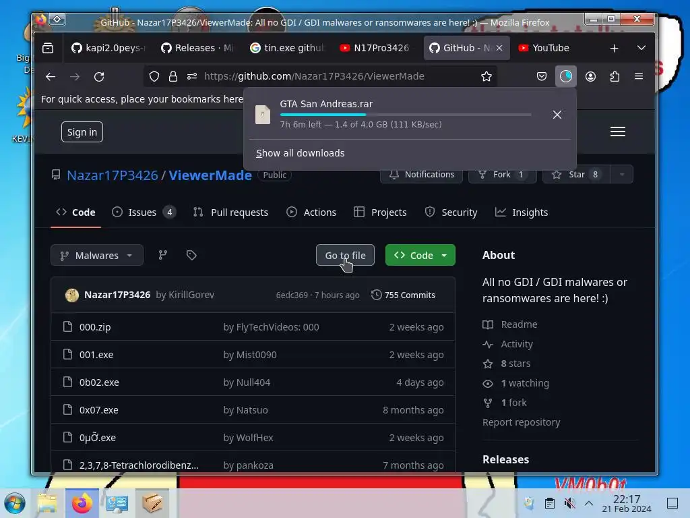This screenshot has width=690, height=518.
Task: Open tracking protection shield icon
Action: (154, 77)
